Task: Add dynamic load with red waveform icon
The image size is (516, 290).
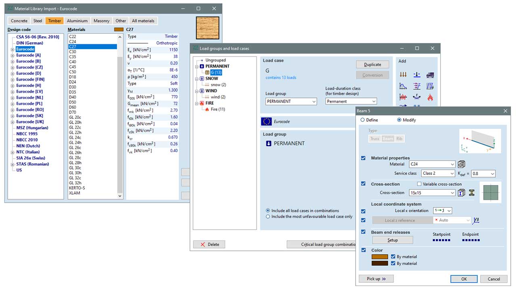Action: point(403,97)
